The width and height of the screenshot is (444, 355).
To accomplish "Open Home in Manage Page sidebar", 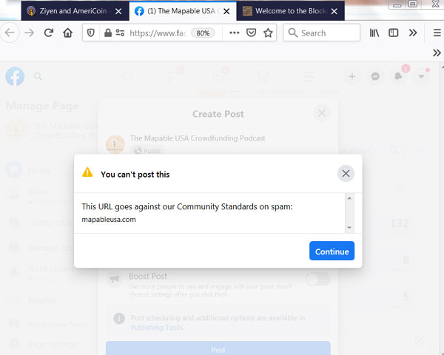I will 39,171.
